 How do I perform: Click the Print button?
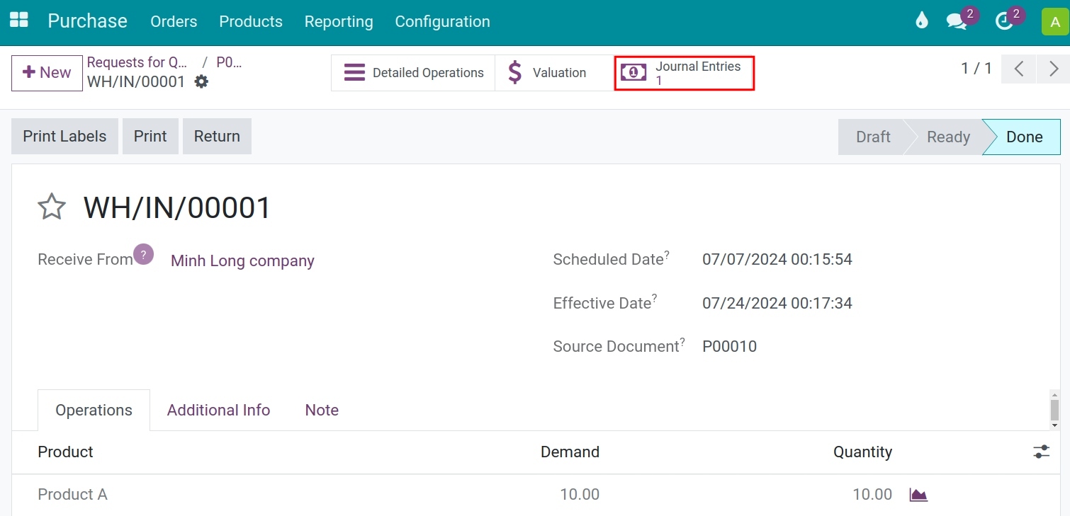150,136
